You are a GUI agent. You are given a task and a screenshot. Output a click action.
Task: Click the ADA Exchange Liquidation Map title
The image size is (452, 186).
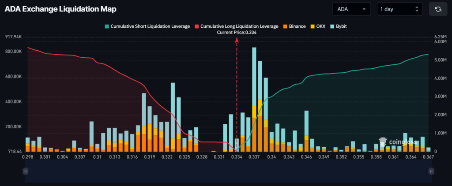(x=60, y=9)
